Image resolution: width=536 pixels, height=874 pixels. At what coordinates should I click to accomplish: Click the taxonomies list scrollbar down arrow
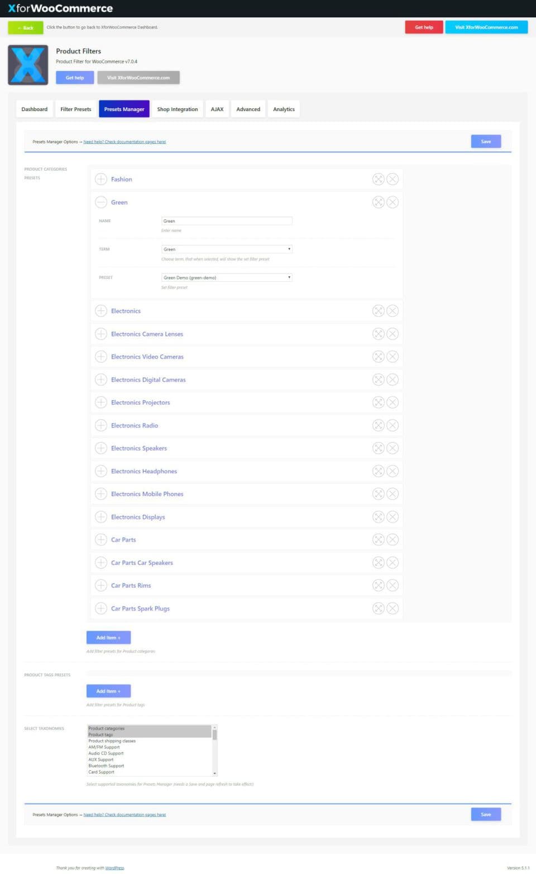pos(214,774)
